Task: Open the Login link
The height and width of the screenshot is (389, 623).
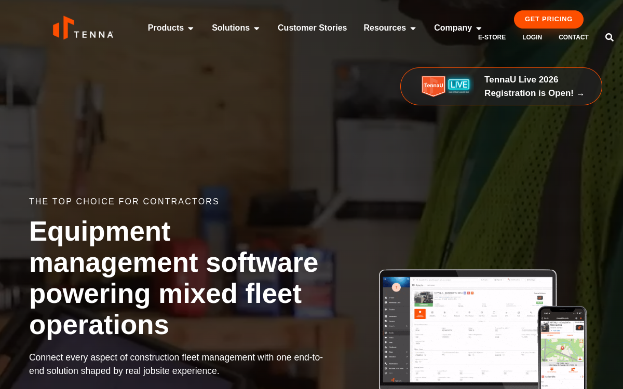Action: (532, 37)
